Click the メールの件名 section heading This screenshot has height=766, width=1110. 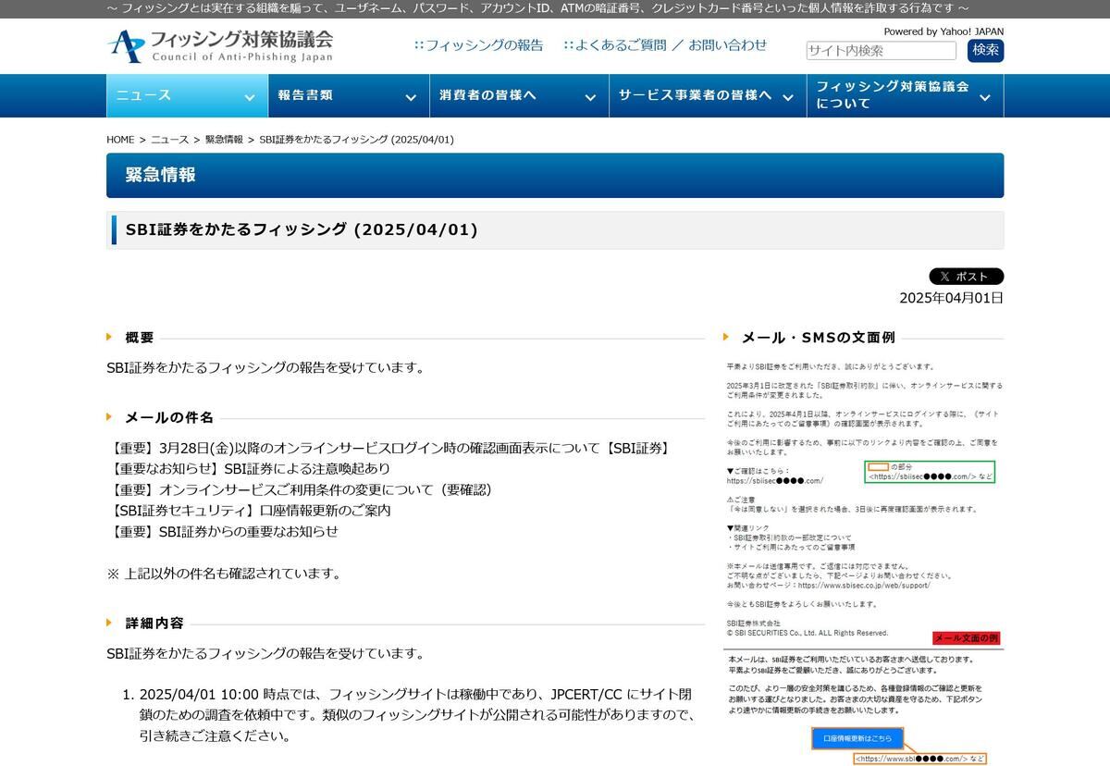[169, 417]
